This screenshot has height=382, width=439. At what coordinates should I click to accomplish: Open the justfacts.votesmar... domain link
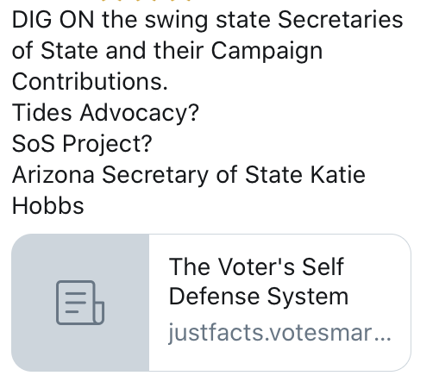pos(279,333)
